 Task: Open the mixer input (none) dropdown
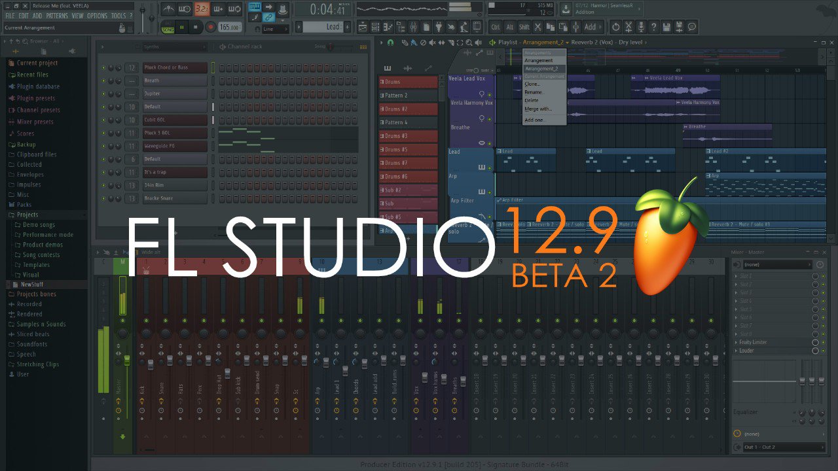(x=778, y=265)
